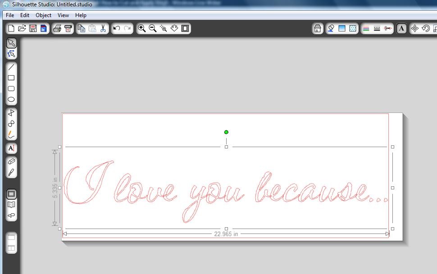Open the File menu
Viewport: 437px width, 274px height.
pyautogui.click(x=10, y=15)
